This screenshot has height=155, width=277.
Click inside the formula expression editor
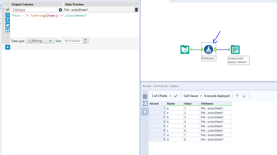(74, 25)
